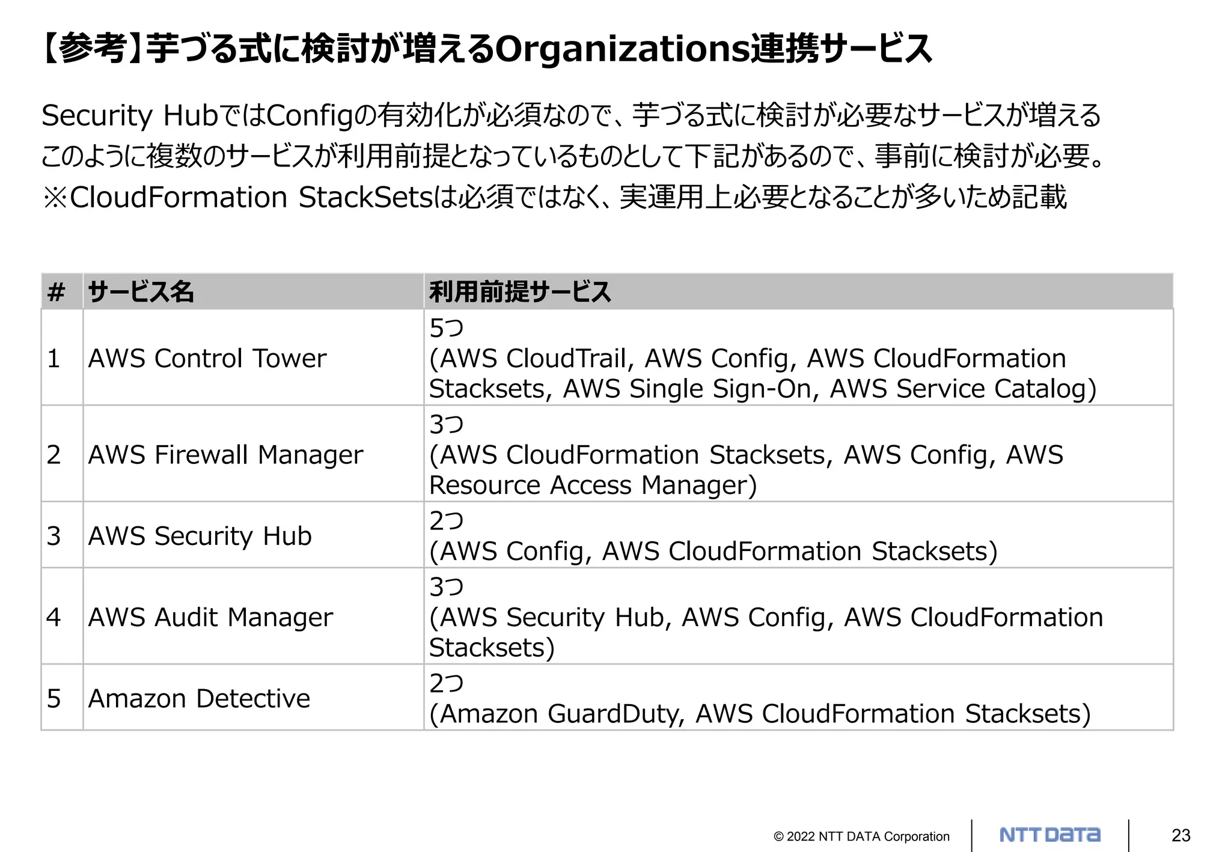Click the 利用前提サービス column header
1231x852 pixels.
(798, 292)
